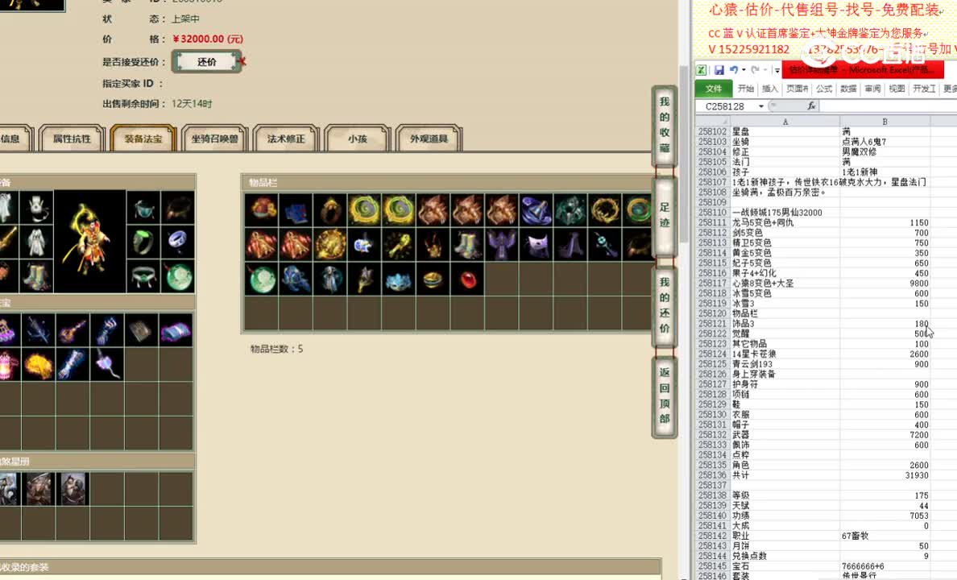Select the purple staff in second inventory row
This screenshot has width=957, height=580.
coord(605,245)
